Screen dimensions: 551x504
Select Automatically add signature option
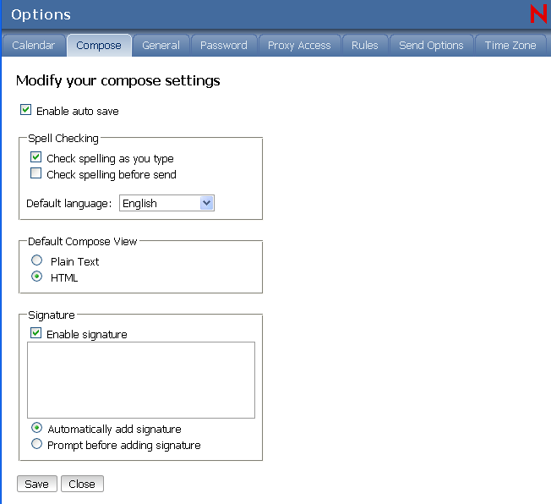37,428
